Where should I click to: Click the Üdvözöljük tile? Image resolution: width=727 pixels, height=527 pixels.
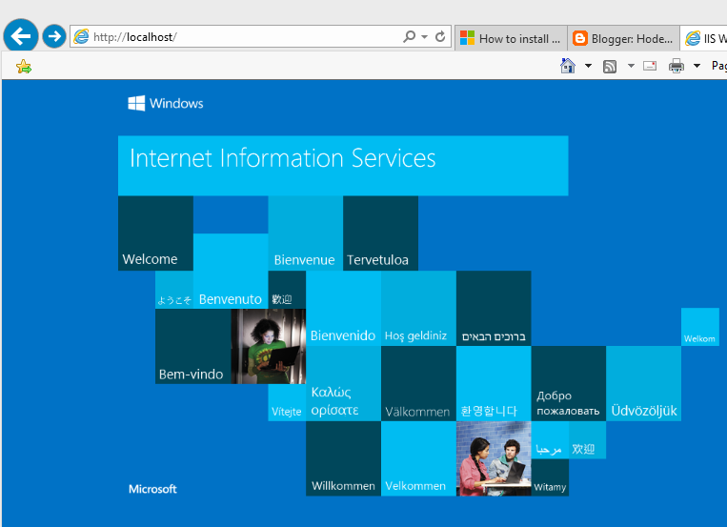(x=643, y=384)
